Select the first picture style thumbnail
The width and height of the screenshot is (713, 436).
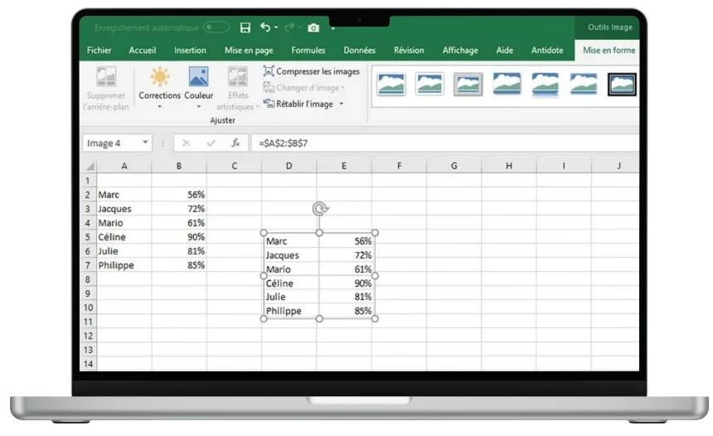(x=391, y=84)
